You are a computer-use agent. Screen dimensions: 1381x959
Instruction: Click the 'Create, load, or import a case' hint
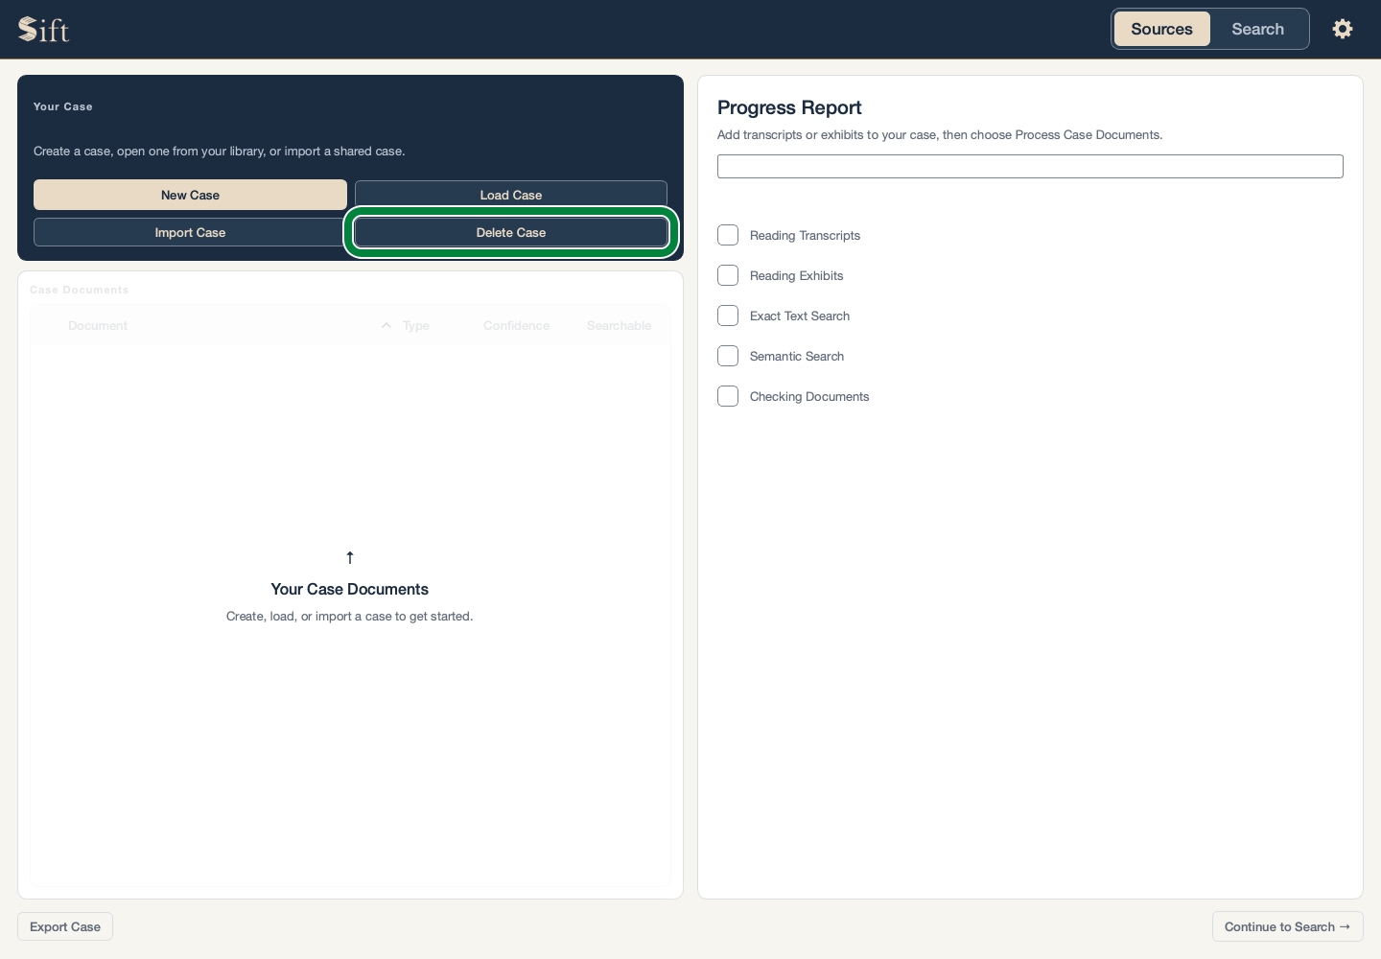350,617
